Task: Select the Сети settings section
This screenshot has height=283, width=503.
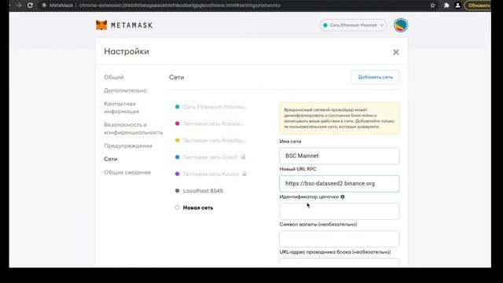Action: point(111,159)
